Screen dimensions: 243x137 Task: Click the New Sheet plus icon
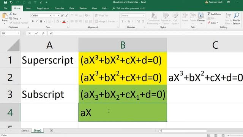[x=52, y=131]
